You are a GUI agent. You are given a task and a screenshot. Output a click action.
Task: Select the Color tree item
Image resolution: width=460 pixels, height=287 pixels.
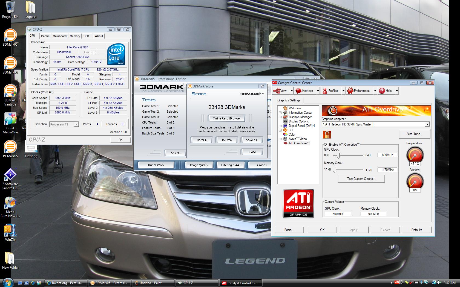(x=292, y=134)
